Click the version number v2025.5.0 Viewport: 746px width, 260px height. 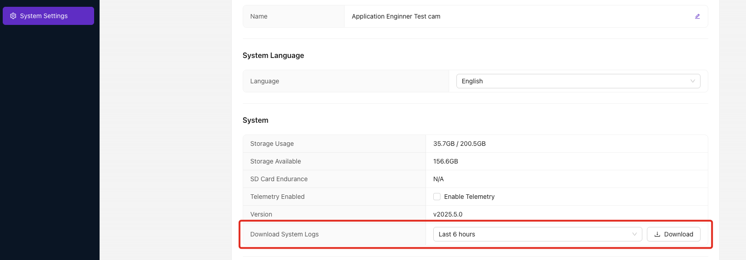click(x=448, y=214)
